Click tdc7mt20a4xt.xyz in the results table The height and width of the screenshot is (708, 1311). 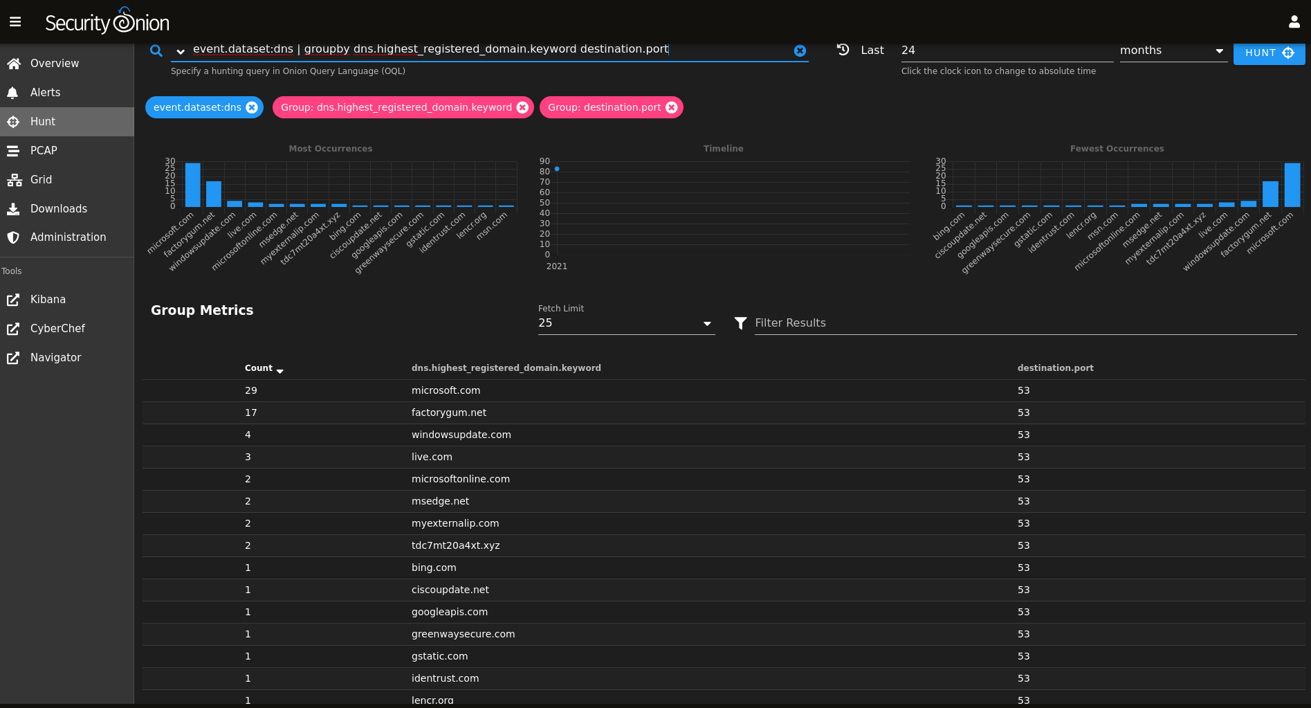(x=456, y=545)
